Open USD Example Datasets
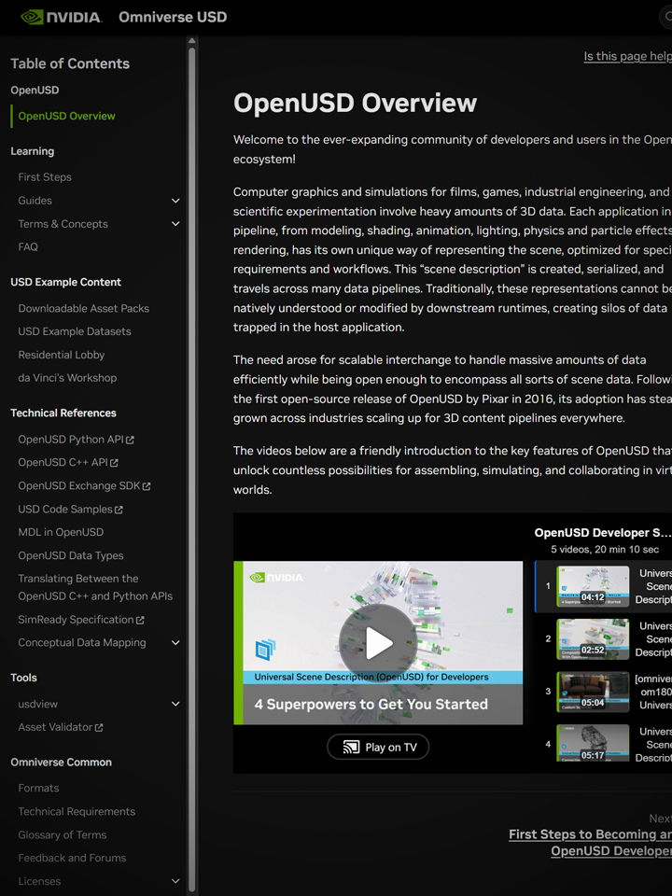672x896 pixels. [75, 331]
